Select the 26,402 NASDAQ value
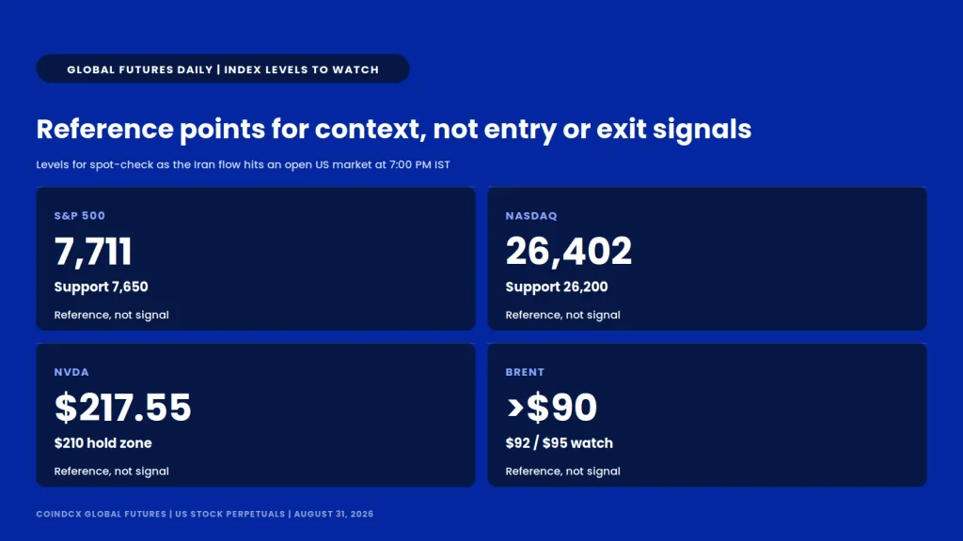The width and height of the screenshot is (963, 541). [x=569, y=252]
